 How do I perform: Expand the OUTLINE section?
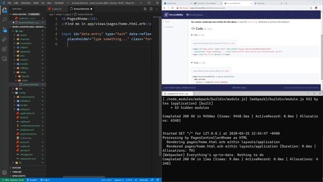tap(28, 168)
